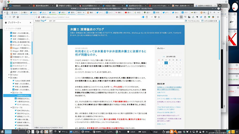This screenshot has height=134, width=239.
Task: Switch to Firefox tab labeled (17)
Action: 166,12
